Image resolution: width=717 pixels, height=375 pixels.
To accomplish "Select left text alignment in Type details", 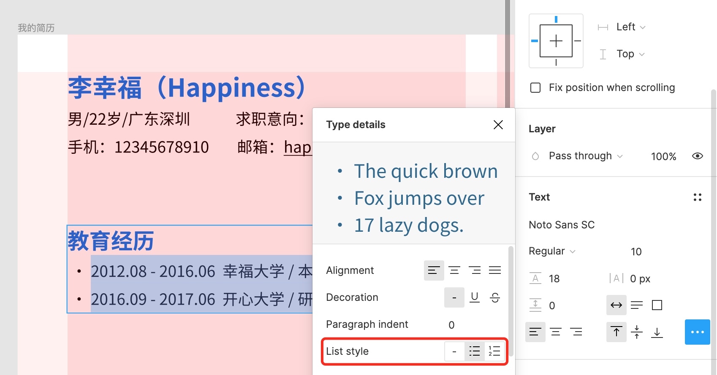I will point(434,271).
